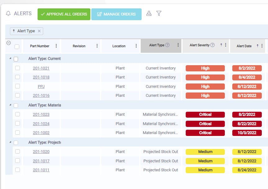Click Manage Orders button
Image resolution: width=268 pixels, height=189 pixels.
click(x=116, y=14)
